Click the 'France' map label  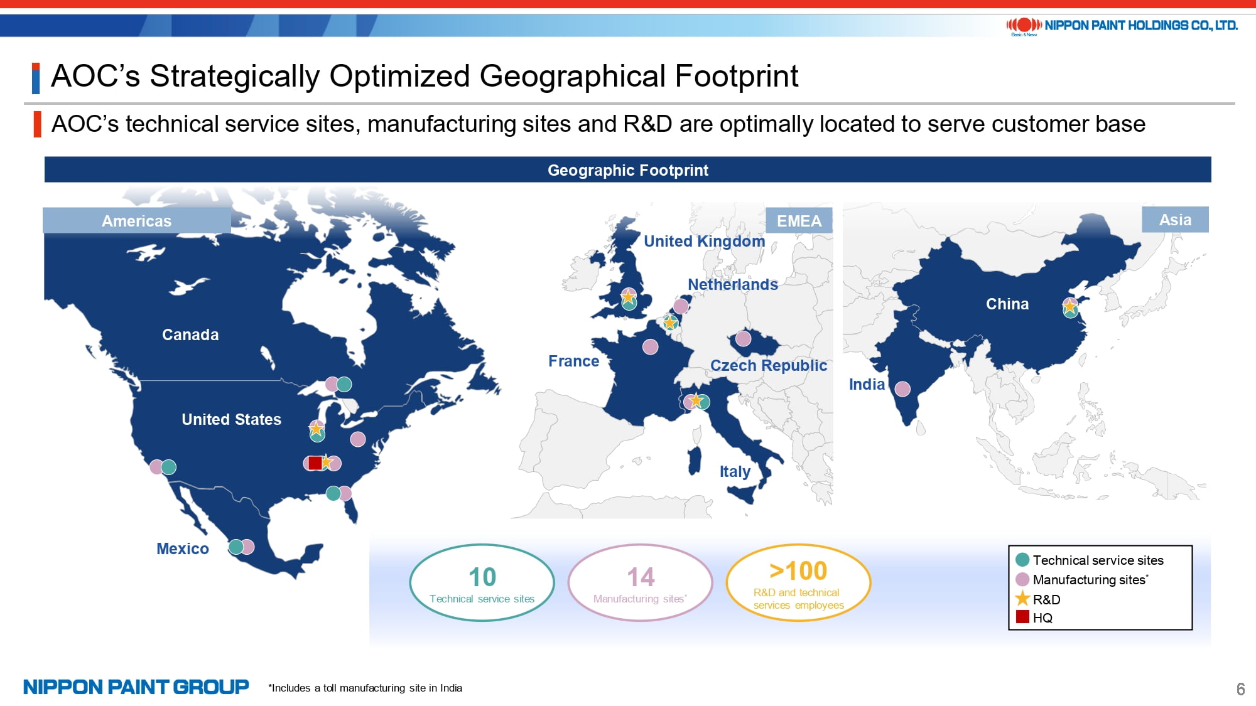(x=573, y=361)
